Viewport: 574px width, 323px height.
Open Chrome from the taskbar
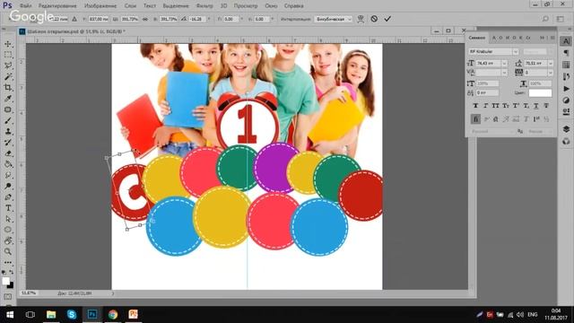113,315
